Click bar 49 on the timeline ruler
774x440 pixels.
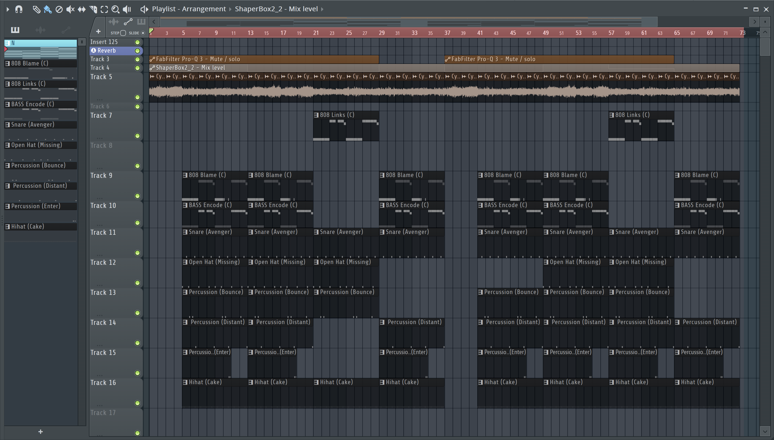546,33
